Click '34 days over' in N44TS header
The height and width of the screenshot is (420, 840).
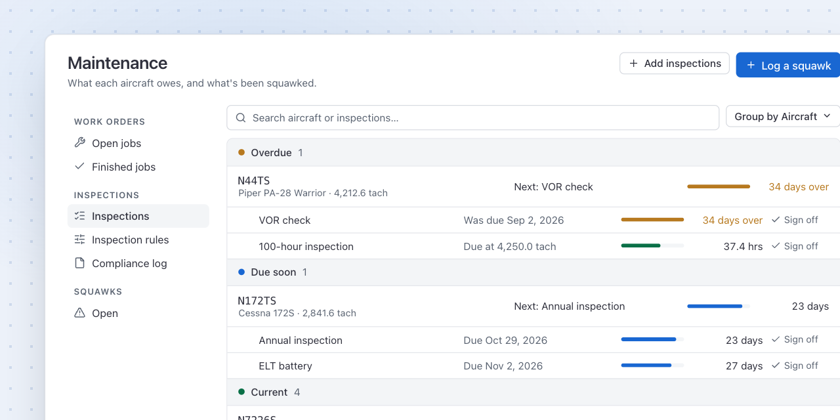[x=799, y=187]
